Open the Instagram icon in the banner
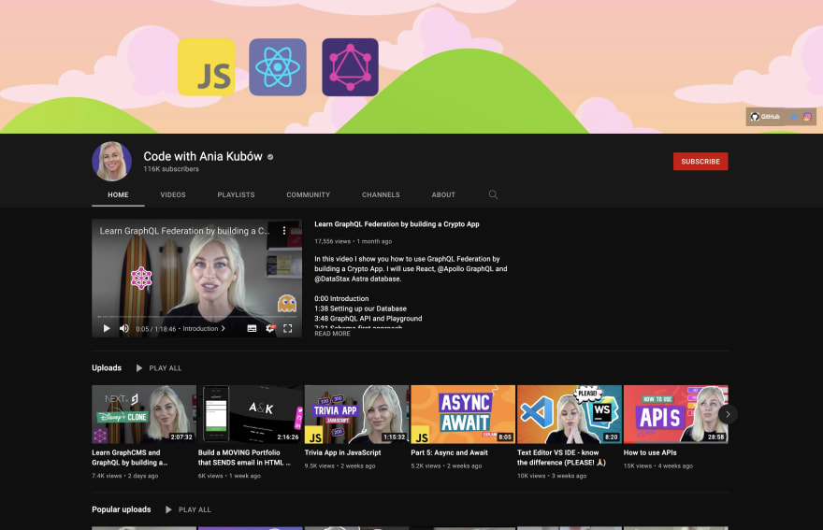823x530 pixels. click(807, 117)
